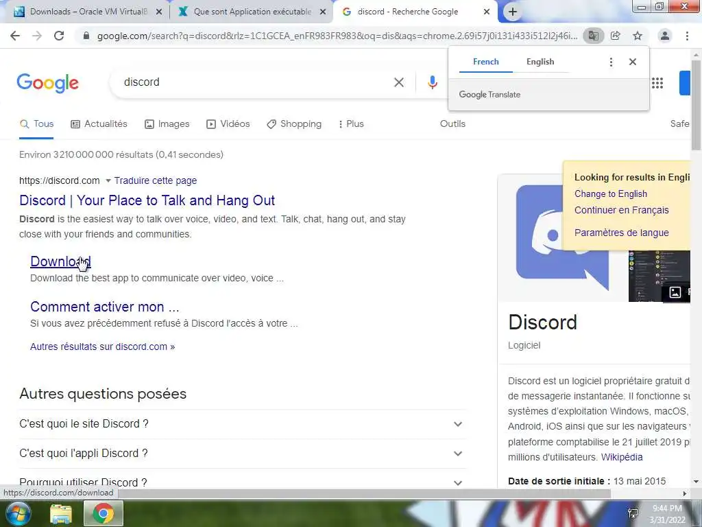The height and width of the screenshot is (527, 702).
Task: Open the Images search tab
Action: 167,124
